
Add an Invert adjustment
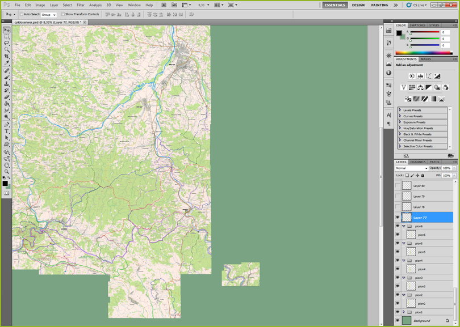point(408,99)
